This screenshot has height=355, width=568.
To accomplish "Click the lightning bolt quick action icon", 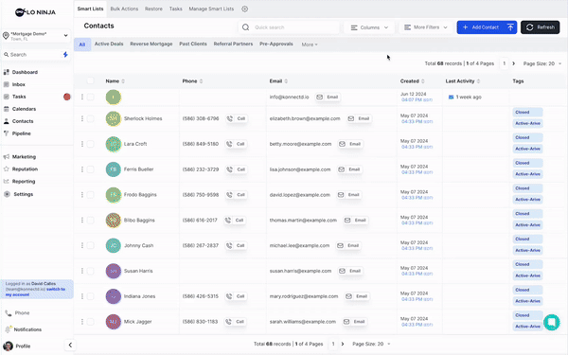I will click(x=65, y=54).
